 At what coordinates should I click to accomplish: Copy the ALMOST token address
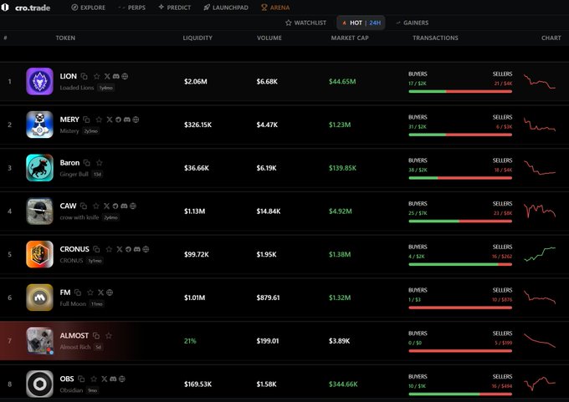(95, 336)
